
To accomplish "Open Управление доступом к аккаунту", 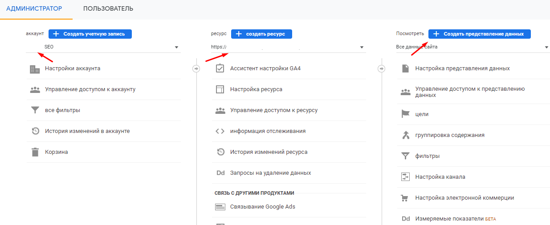I will (x=90, y=89).
